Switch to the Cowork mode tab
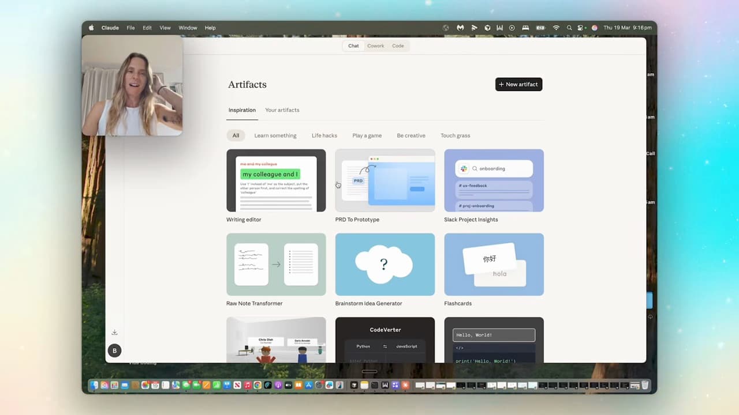Image resolution: width=739 pixels, height=415 pixels. pyautogui.click(x=376, y=46)
